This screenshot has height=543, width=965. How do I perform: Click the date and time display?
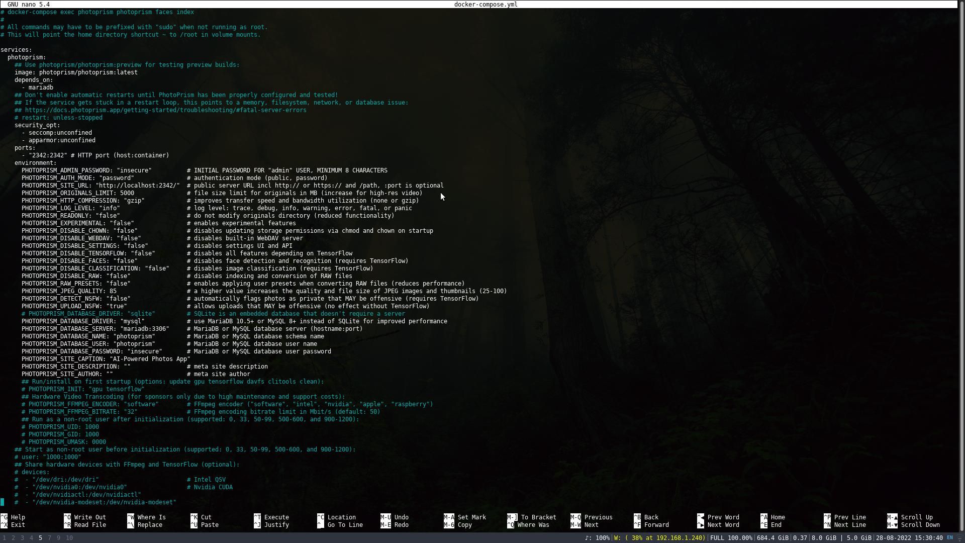(x=909, y=538)
